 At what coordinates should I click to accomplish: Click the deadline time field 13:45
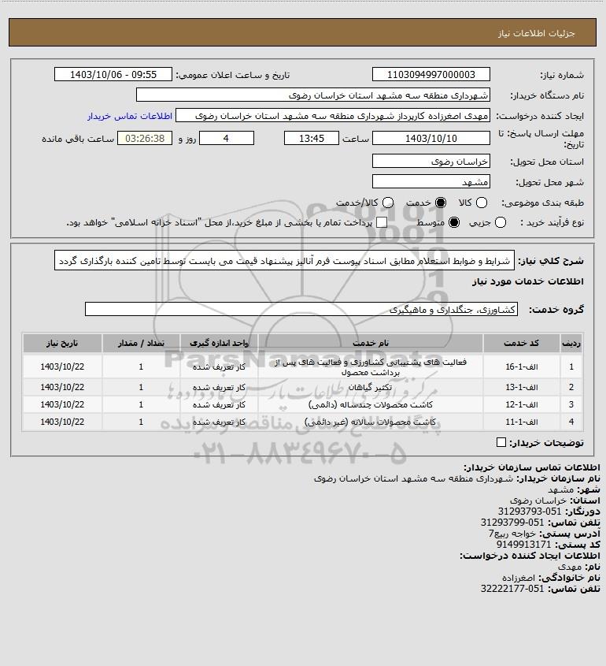point(312,138)
